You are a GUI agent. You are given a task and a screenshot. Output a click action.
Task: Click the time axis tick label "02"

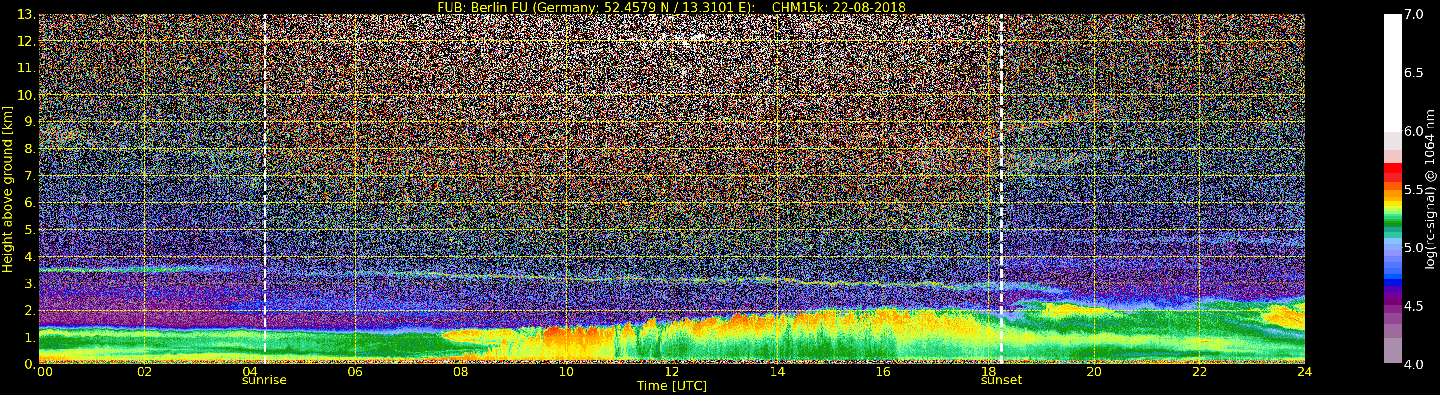(144, 372)
